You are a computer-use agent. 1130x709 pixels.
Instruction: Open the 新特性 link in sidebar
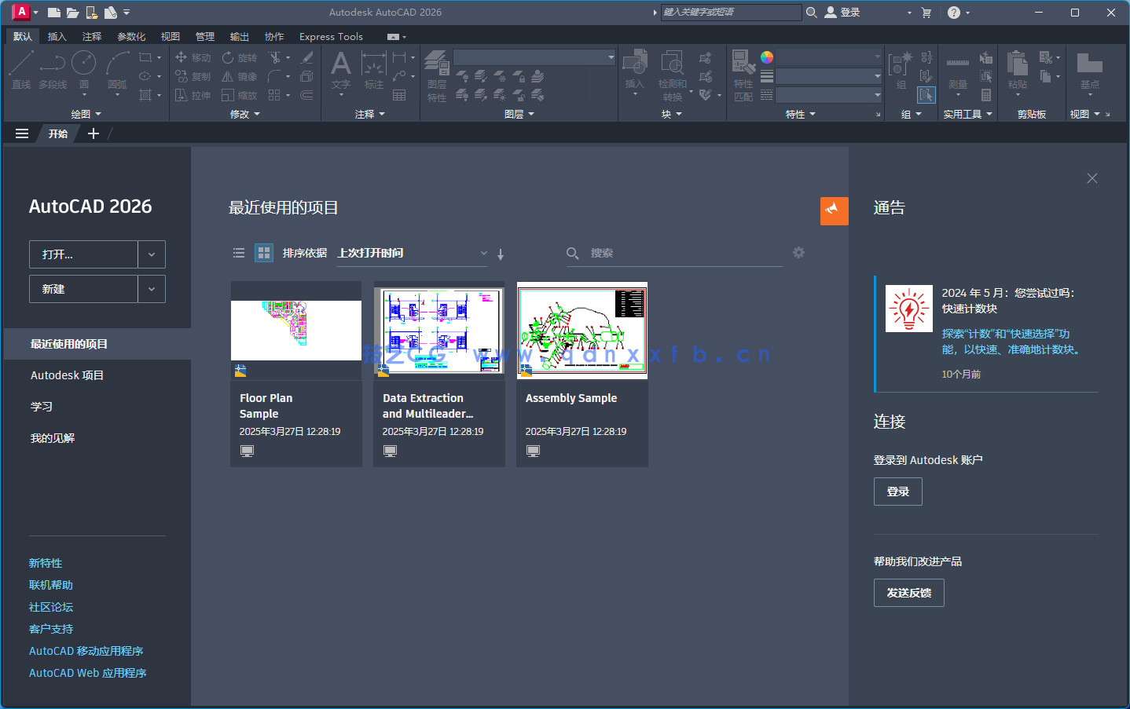coord(45,563)
